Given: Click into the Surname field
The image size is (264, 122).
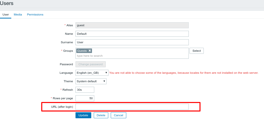Looking at the screenshot, I should pyautogui.click(x=132, y=42).
